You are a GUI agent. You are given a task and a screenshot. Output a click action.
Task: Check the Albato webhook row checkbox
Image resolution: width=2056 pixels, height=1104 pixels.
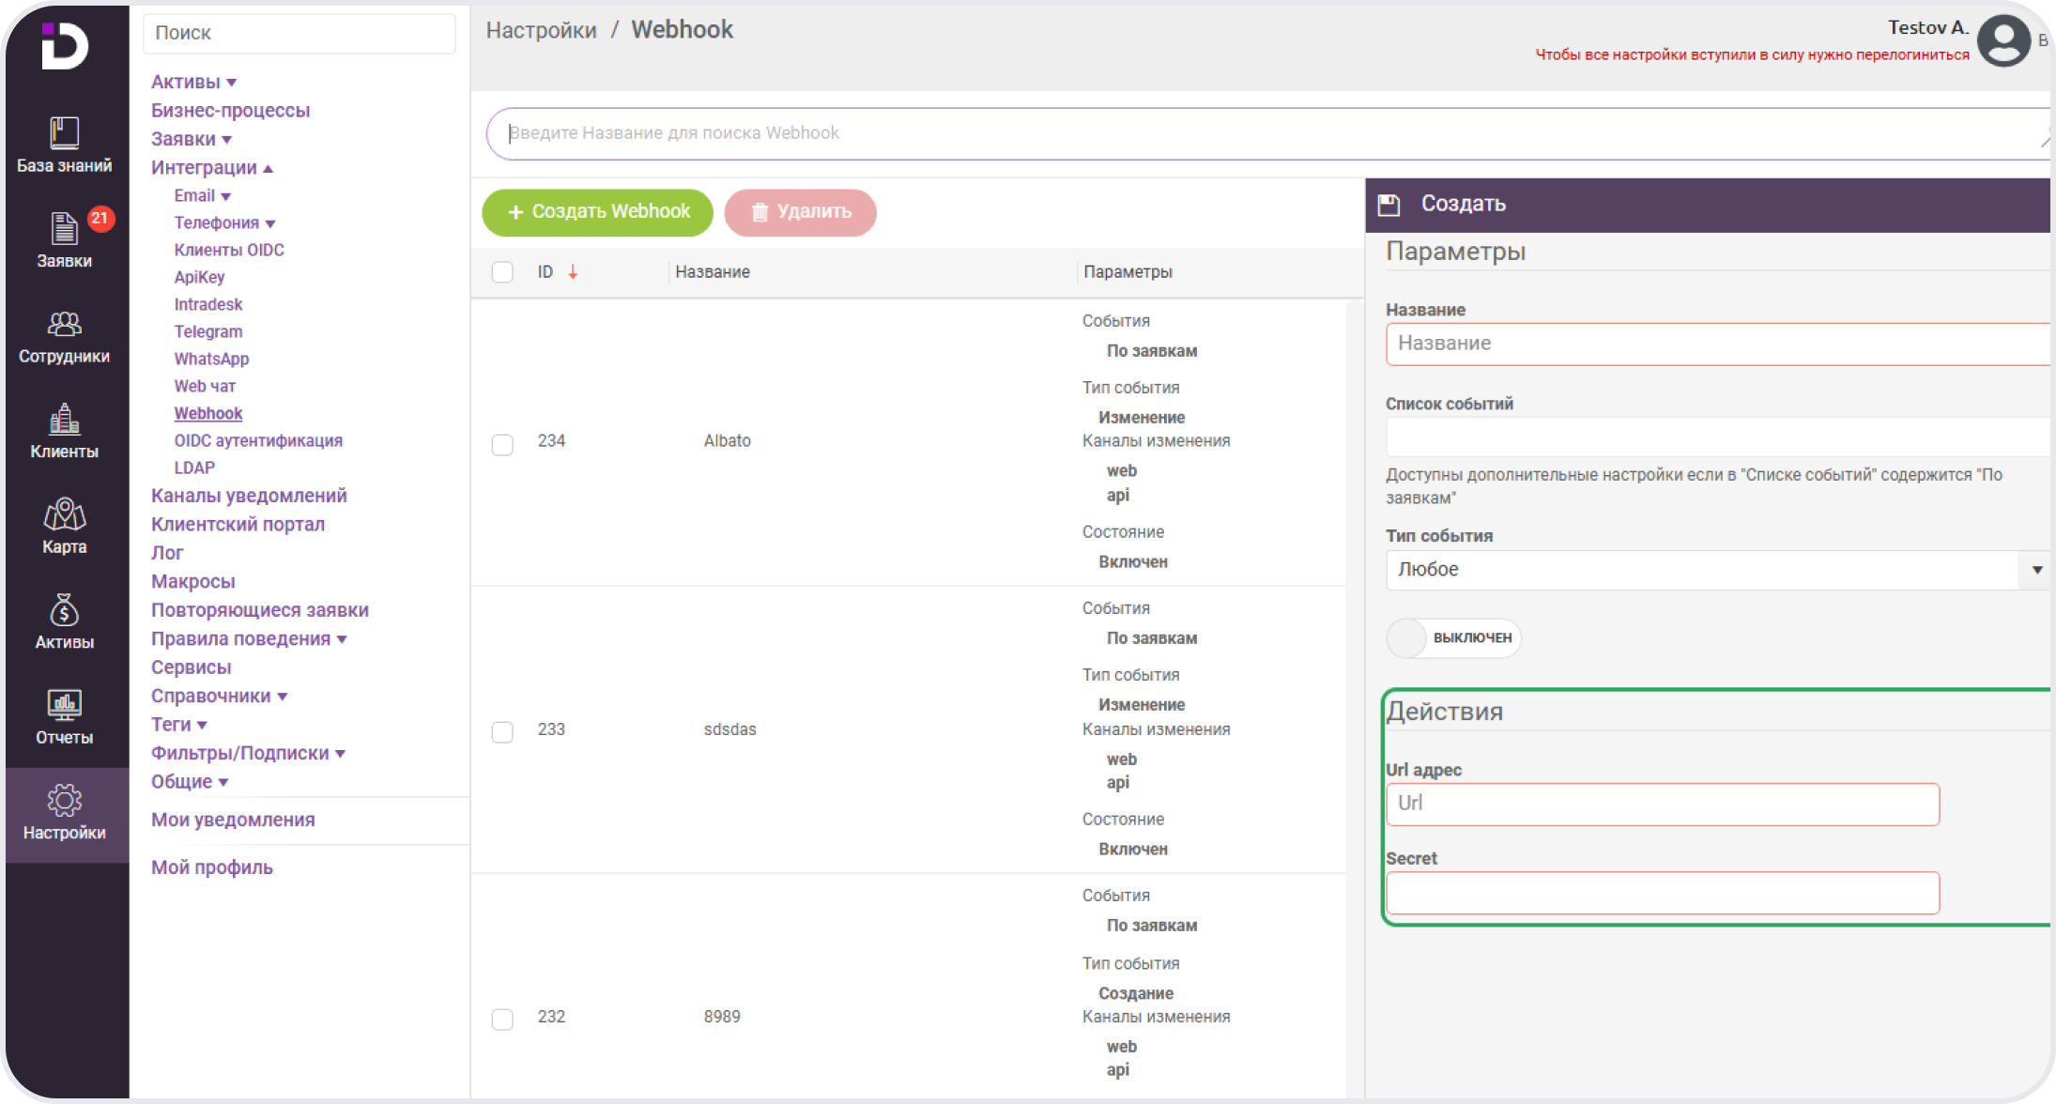tap(502, 444)
